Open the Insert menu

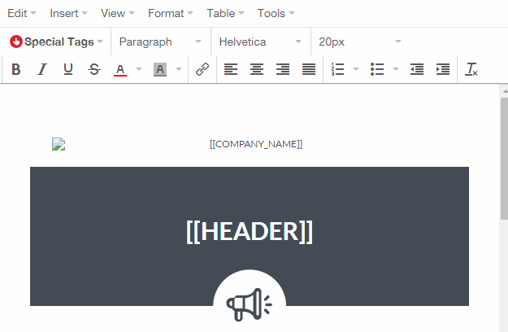tap(68, 13)
